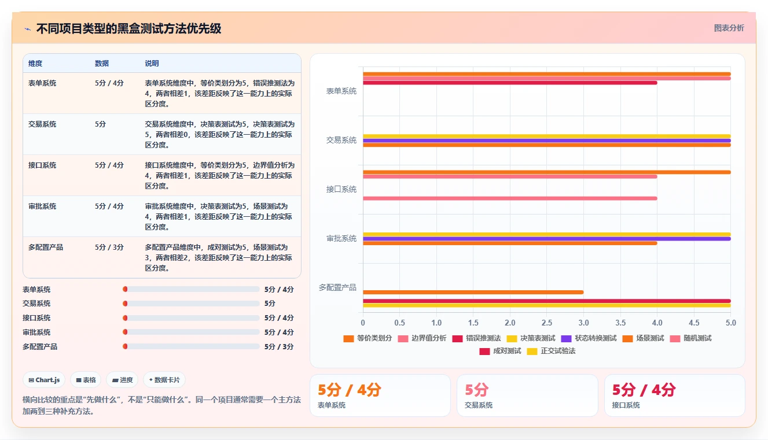Click the 数据 column header
Image resolution: width=768 pixels, height=440 pixels.
pos(102,64)
